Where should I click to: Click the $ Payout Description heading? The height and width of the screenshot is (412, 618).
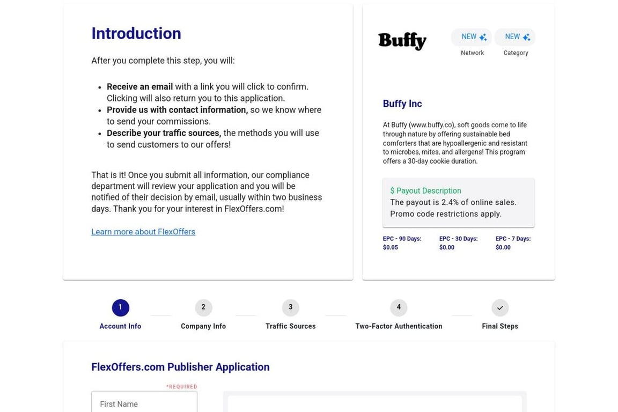click(425, 191)
